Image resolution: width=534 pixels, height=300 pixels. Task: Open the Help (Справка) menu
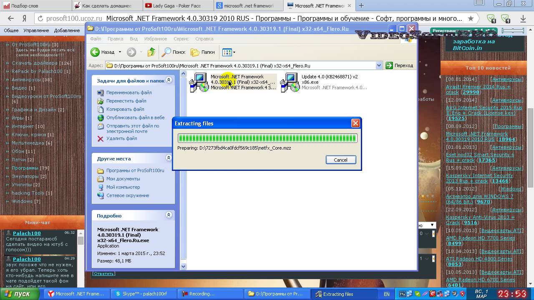(x=204, y=39)
